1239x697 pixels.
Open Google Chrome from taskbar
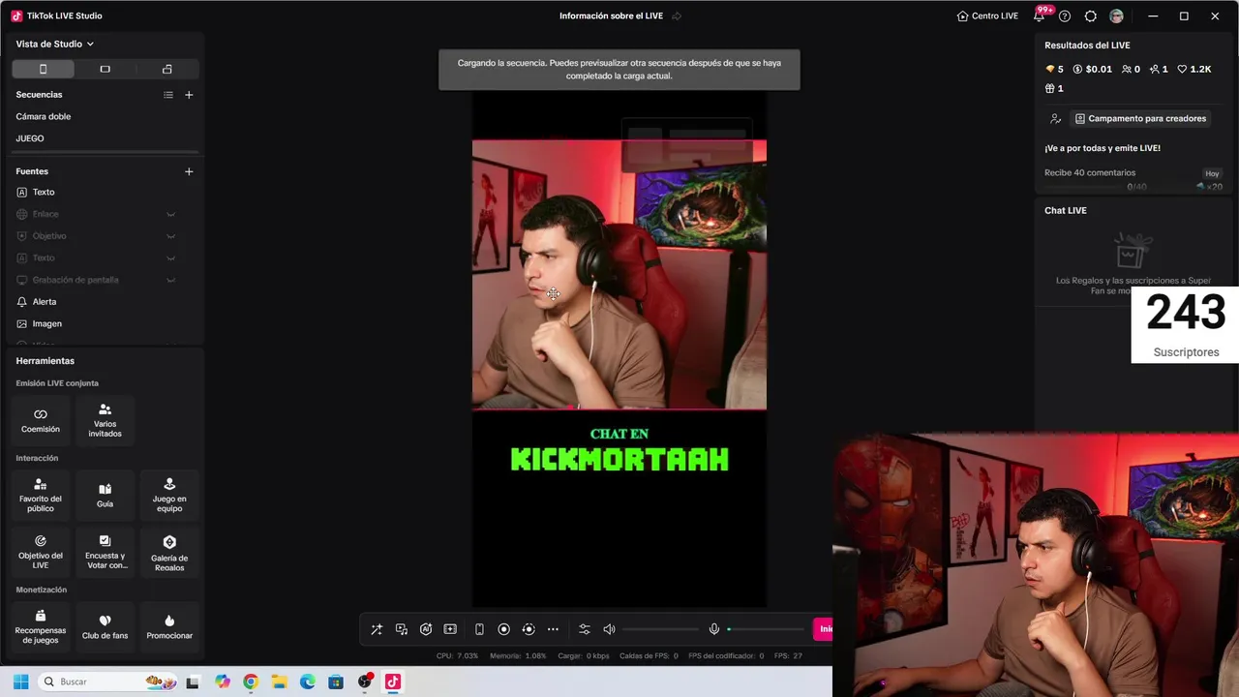pyautogui.click(x=251, y=682)
